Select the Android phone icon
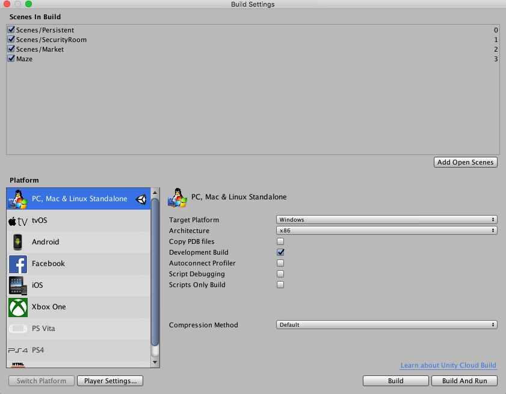Screen dimensions: 506x394 pos(17,242)
